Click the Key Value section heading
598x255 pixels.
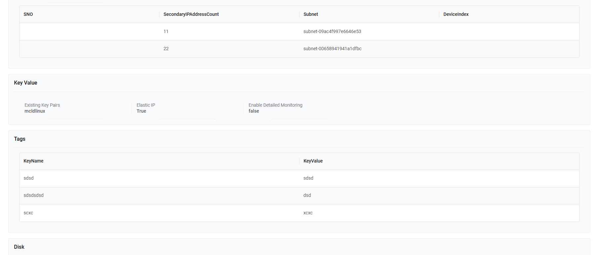click(x=25, y=83)
